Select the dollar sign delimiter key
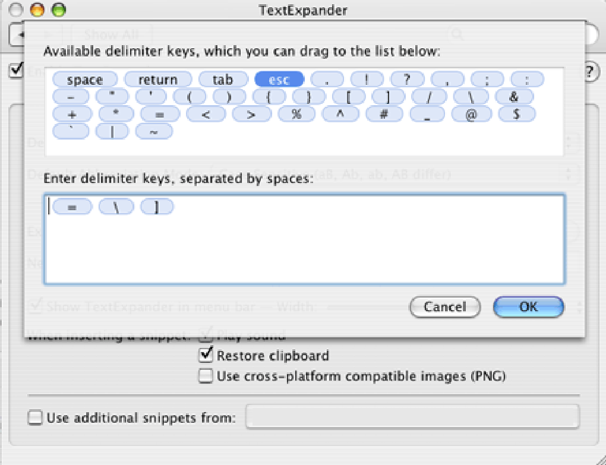The width and height of the screenshot is (606, 465). (x=516, y=114)
